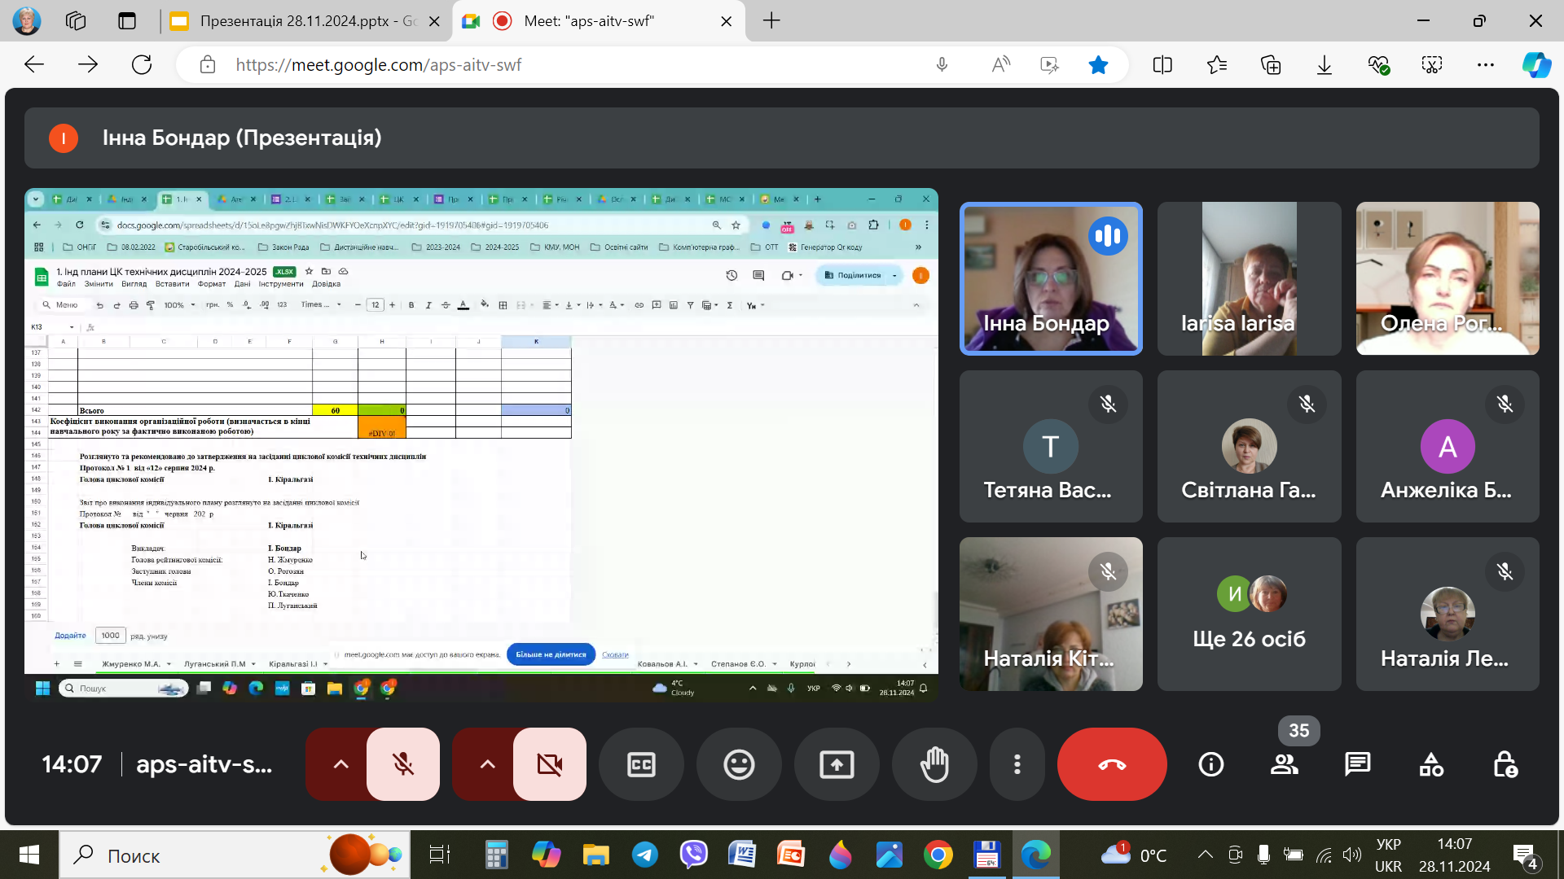Open view site information lock icon

coord(208,64)
